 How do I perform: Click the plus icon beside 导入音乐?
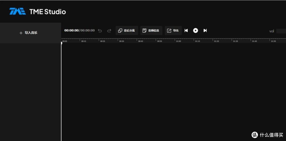tap(21, 33)
